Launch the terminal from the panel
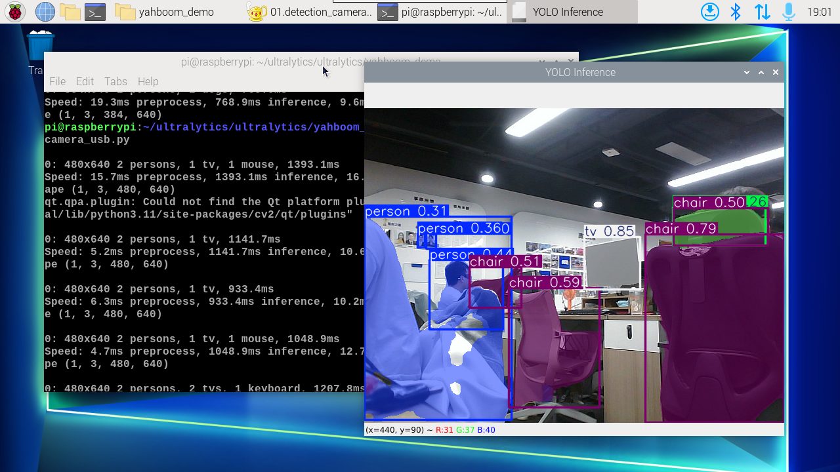This screenshot has height=472, width=840. coord(95,12)
